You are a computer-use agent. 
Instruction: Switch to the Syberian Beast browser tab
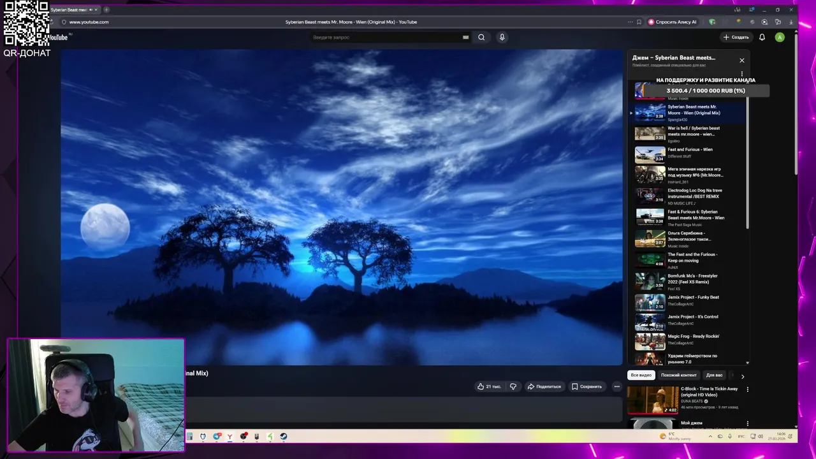click(69, 10)
